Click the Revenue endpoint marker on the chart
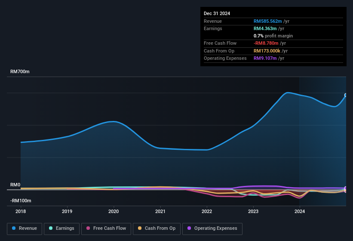 coord(346,95)
